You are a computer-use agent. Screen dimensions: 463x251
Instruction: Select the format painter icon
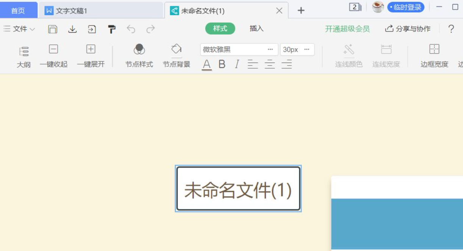pos(112,29)
